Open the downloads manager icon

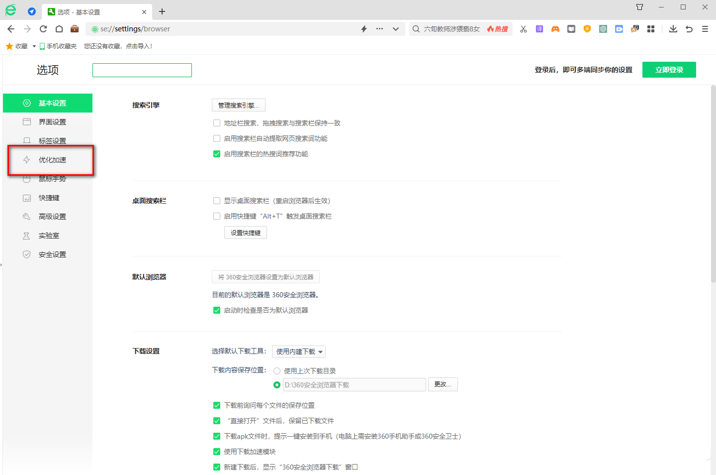pos(673,29)
